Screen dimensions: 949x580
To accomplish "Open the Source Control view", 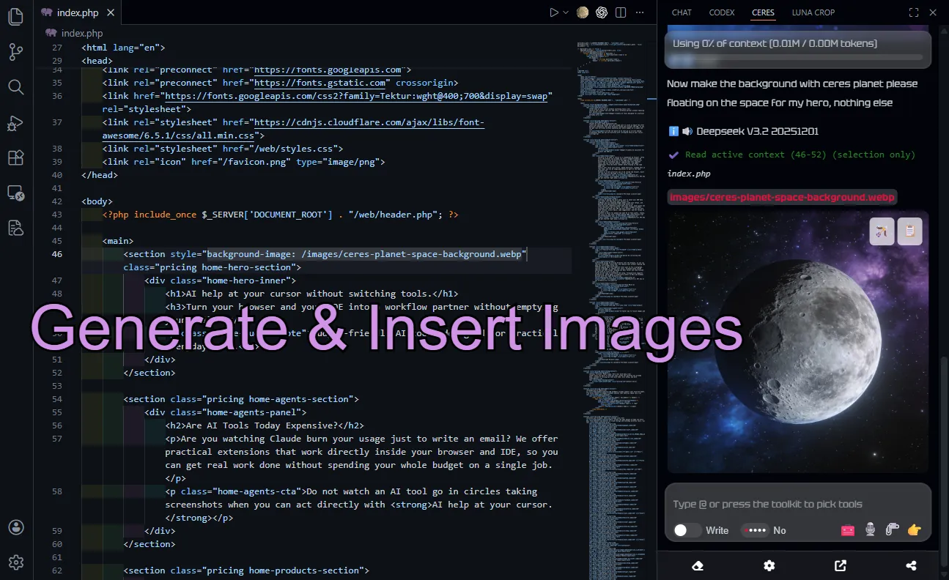I will pos(15,52).
